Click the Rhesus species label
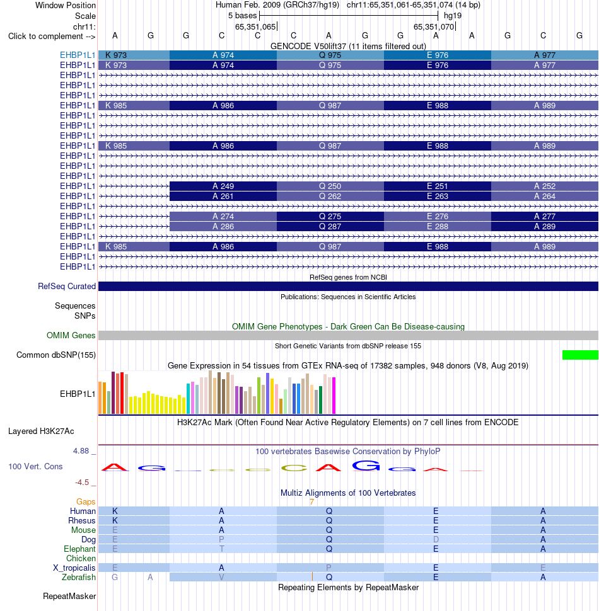This screenshot has width=599, height=611. pyautogui.click(x=82, y=520)
